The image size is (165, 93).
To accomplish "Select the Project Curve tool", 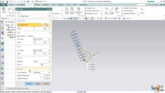I will click(72, 11).
